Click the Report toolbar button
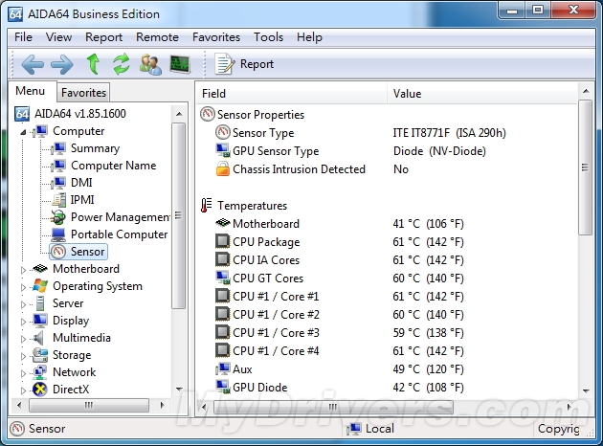This screenshot has height=446, width=603. pyautogui.click(x=244, y=64)
